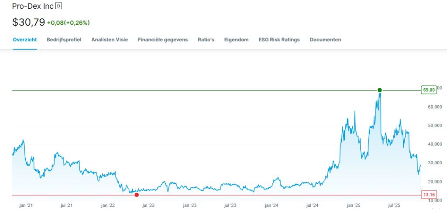Open the Eigendom tab
The image size is (447, 209).
coord(236,40)
